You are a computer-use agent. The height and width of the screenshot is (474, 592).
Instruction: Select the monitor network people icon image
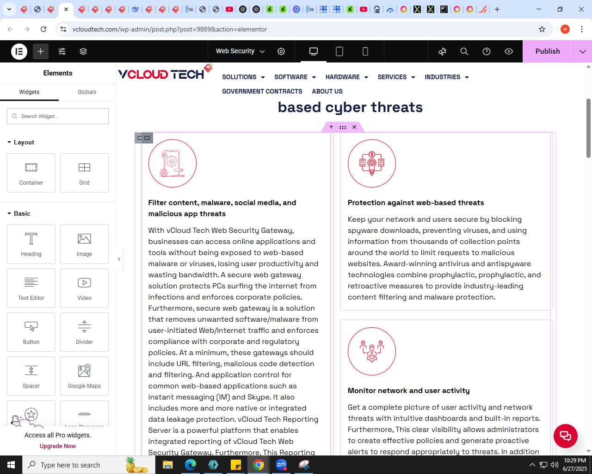click(x=372, y=351)
